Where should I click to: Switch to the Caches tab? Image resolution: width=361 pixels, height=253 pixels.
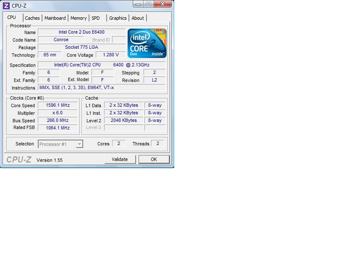(32, 18)
